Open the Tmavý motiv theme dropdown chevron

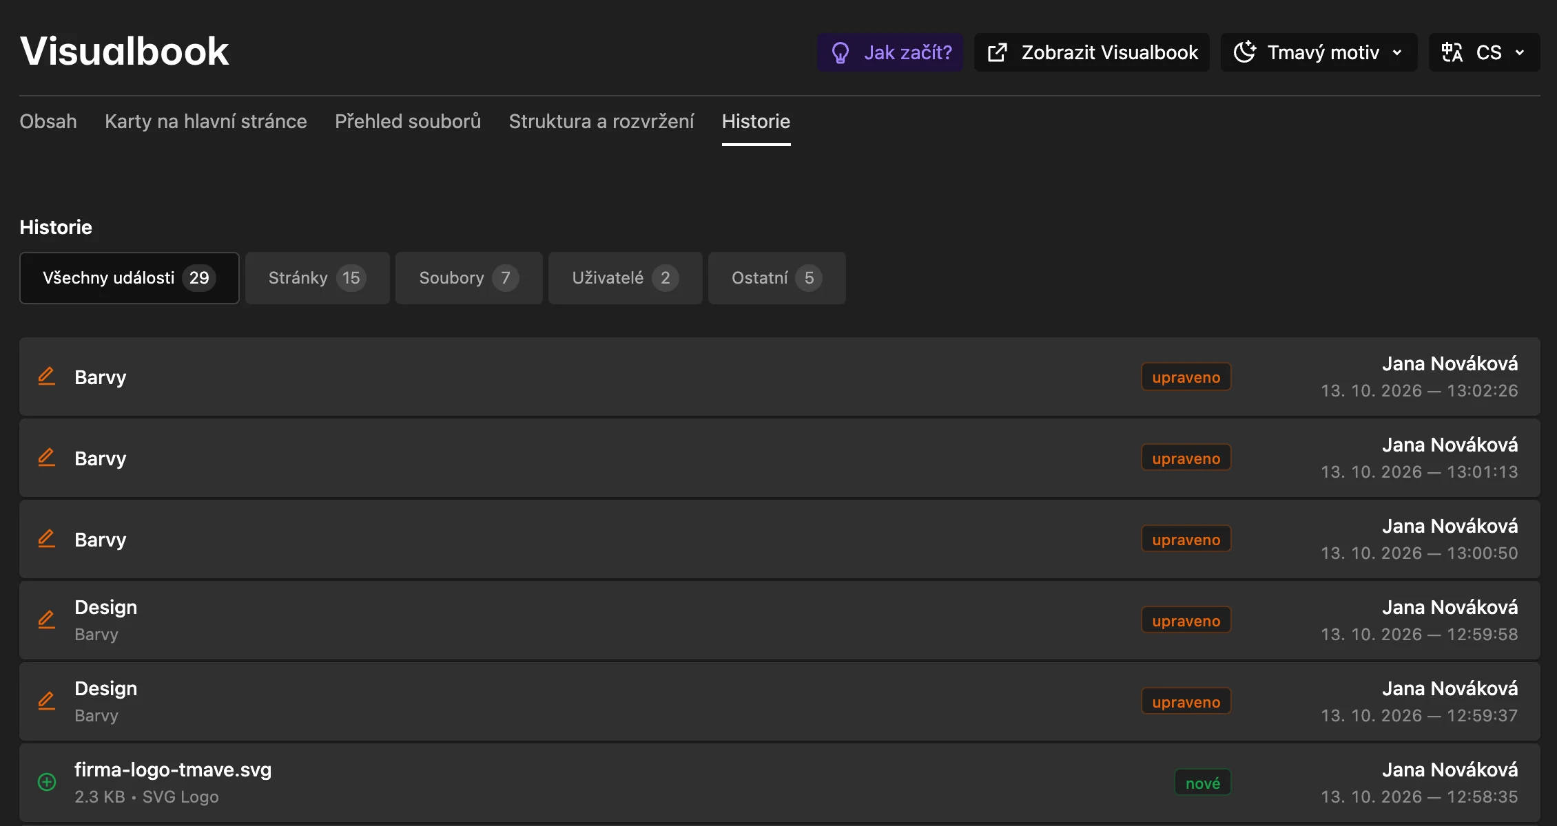coord(1397,52)
